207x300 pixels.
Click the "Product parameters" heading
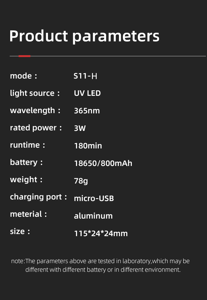[84, 36]
